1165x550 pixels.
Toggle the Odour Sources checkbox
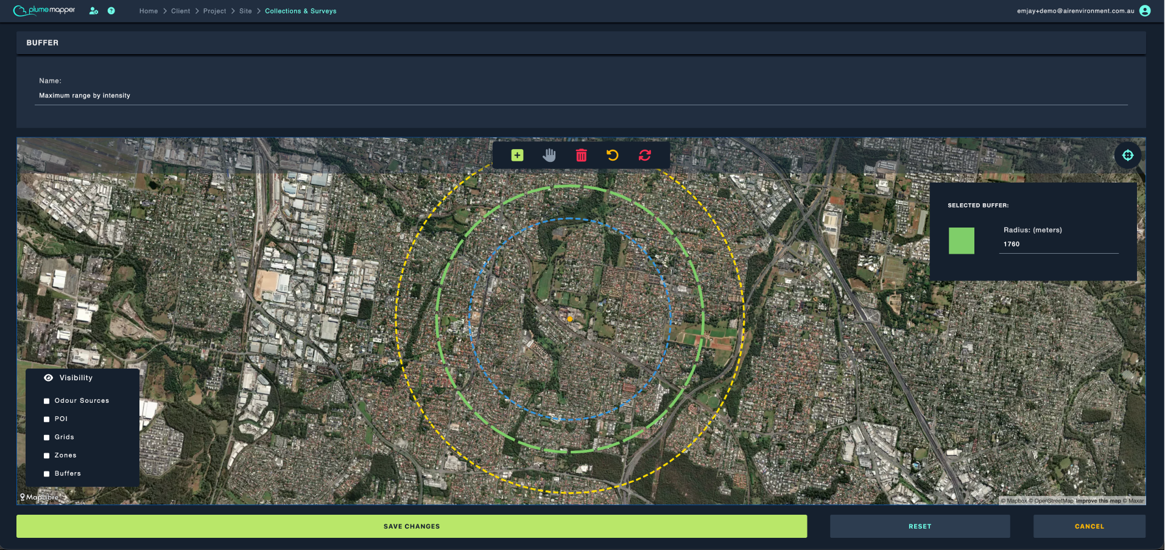pos(46,401)
